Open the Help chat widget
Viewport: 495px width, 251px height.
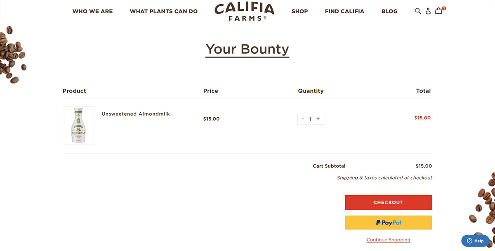[x=475, y=241]
